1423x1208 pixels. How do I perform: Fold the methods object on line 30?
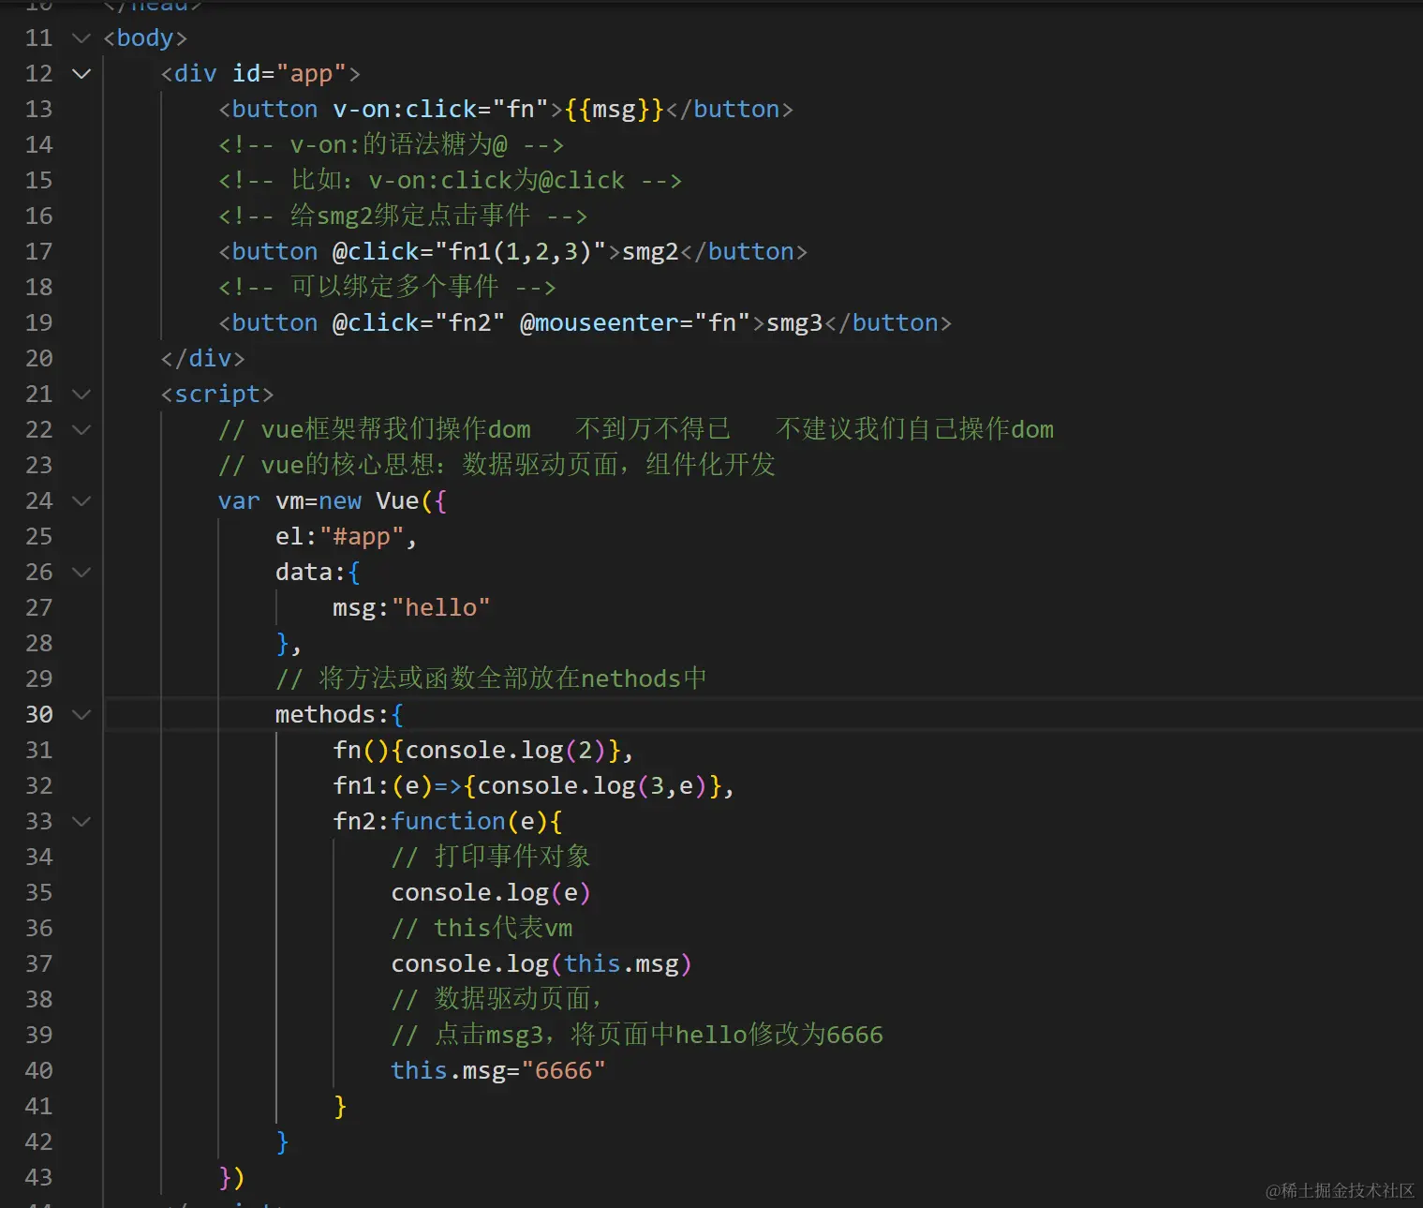82,715
